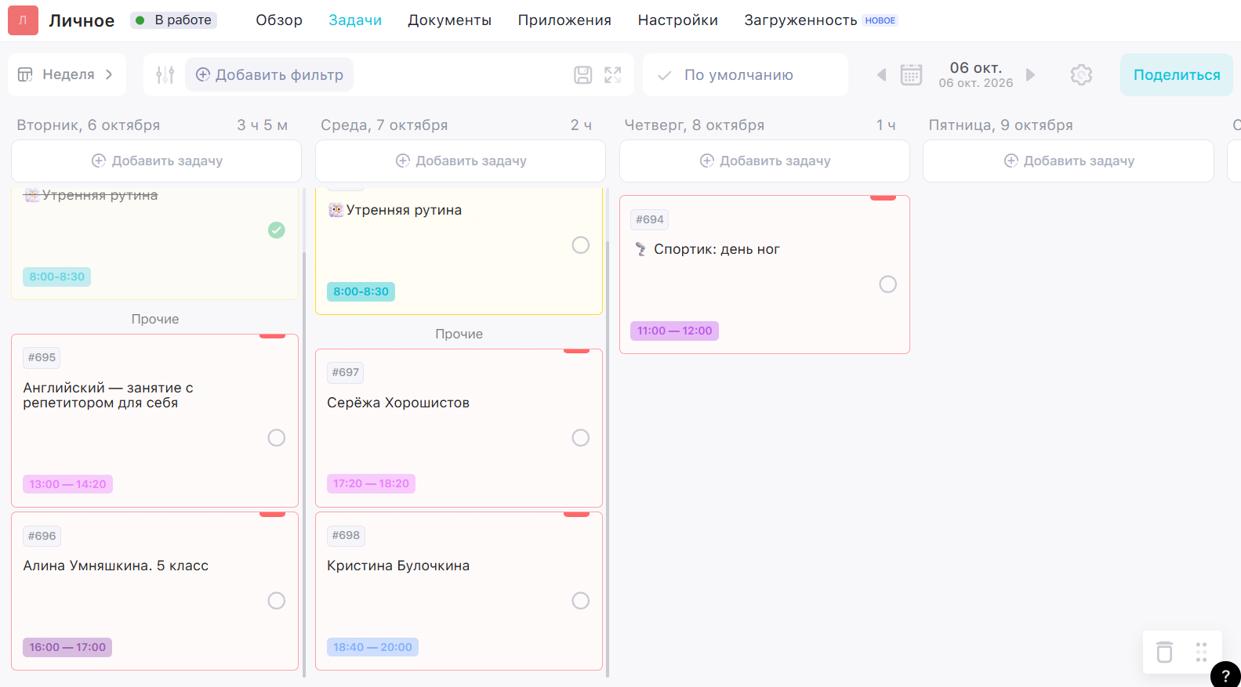Screen dimensions: 1241x687
Task: Open the Кристина Булочкина task card title
Action: click(398, 566)
